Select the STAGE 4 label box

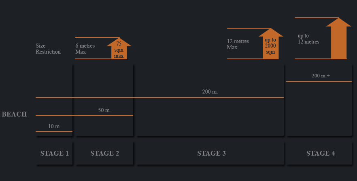pyautogui.click(x=319, y=153)
